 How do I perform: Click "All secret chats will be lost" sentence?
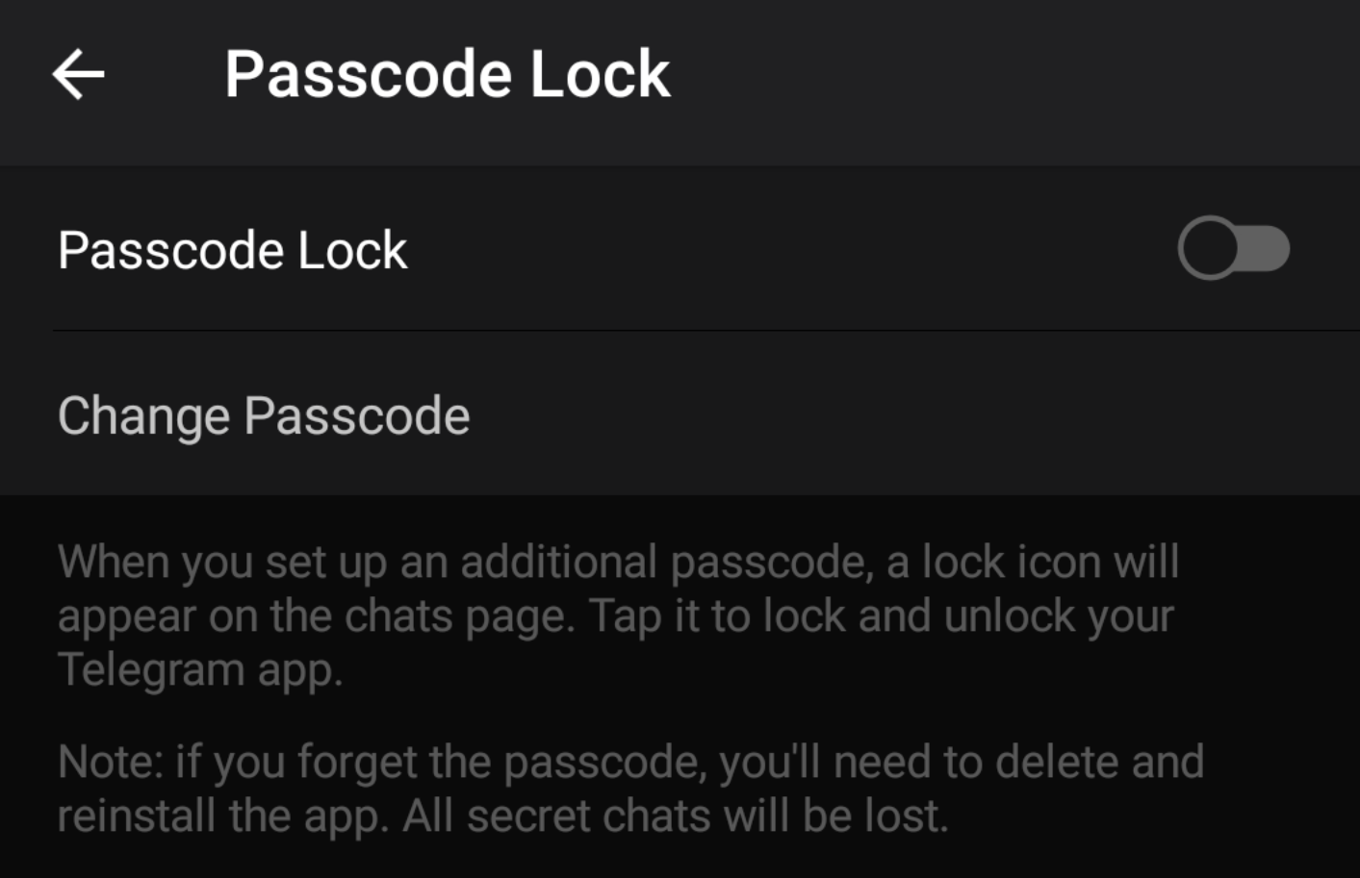tap(676, 816)
